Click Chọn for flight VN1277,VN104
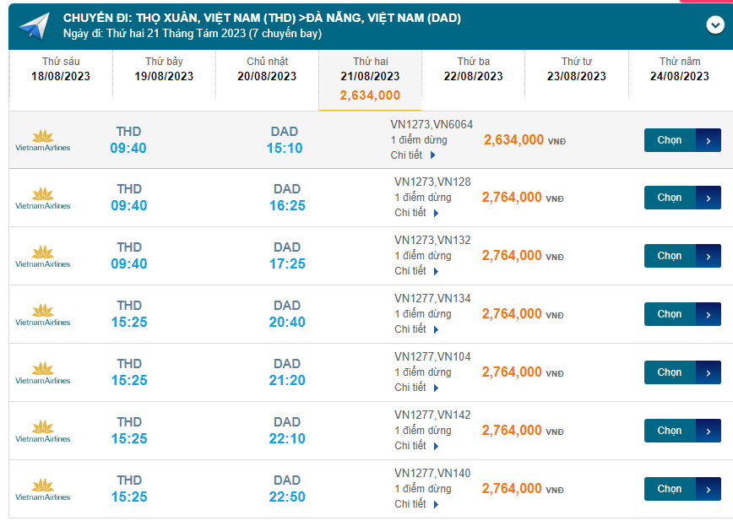The image size is (733, 532). 681,372
